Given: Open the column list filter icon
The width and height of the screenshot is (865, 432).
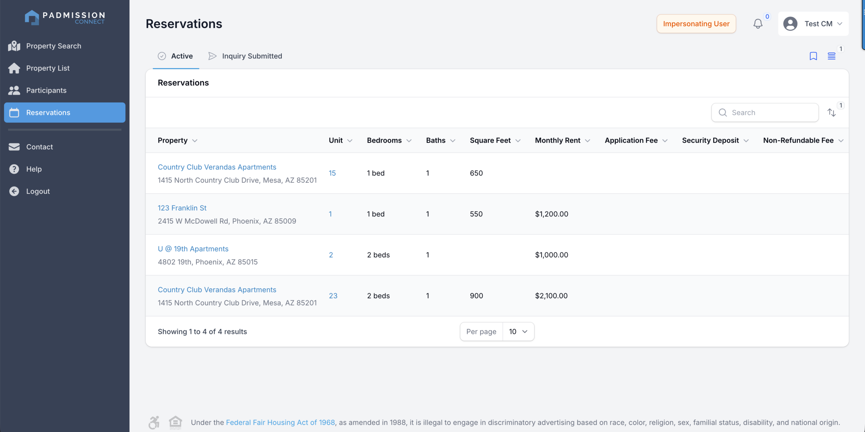Looking at the screenshot, I should click(x=831, y=56).
